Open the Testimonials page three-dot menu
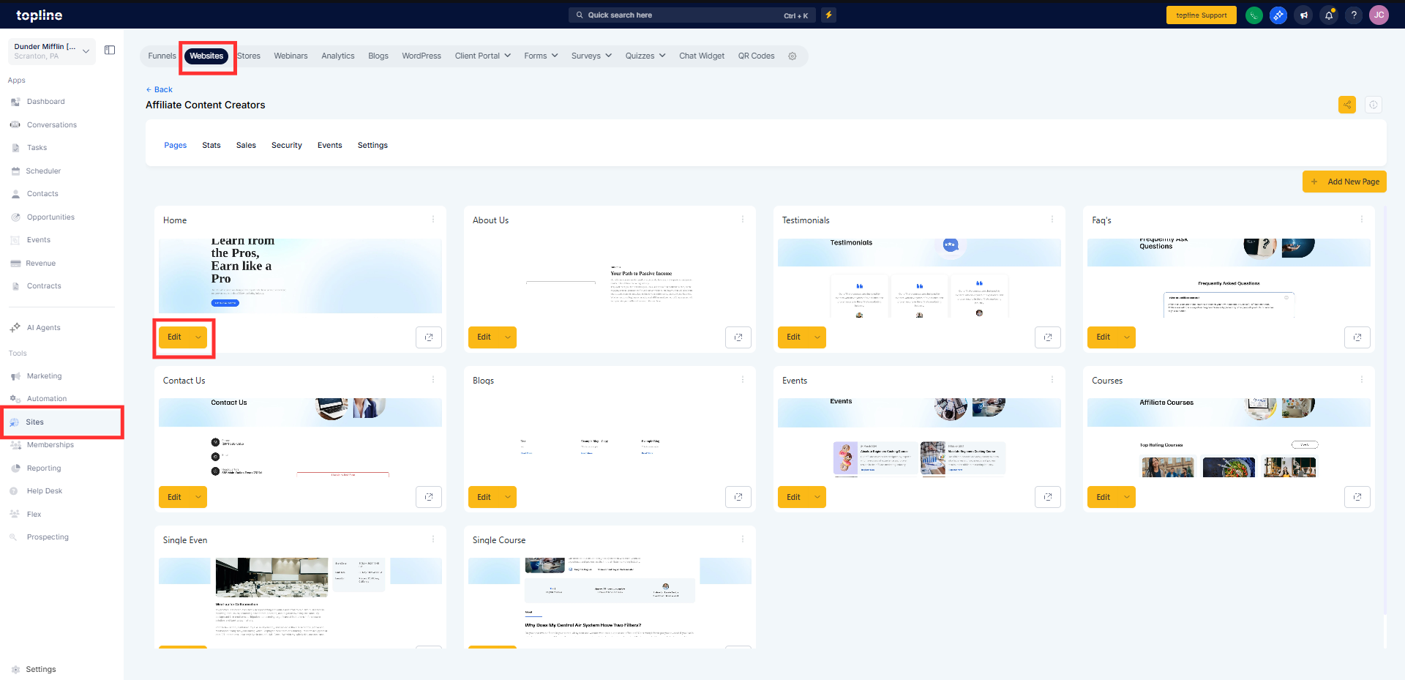Image resolution: width=1405 pixels, height=680 pixels. click(1052, 220)
